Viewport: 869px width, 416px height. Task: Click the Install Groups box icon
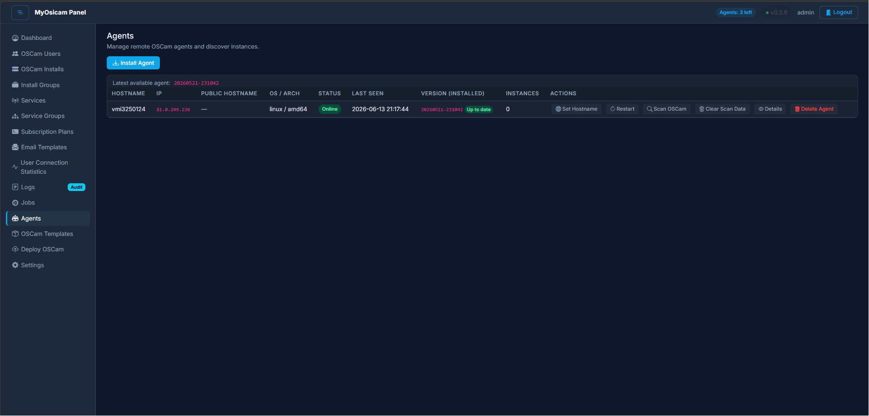15,85
